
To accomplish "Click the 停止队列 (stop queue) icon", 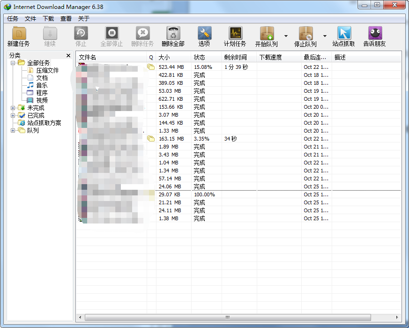I will coord(306,33).
